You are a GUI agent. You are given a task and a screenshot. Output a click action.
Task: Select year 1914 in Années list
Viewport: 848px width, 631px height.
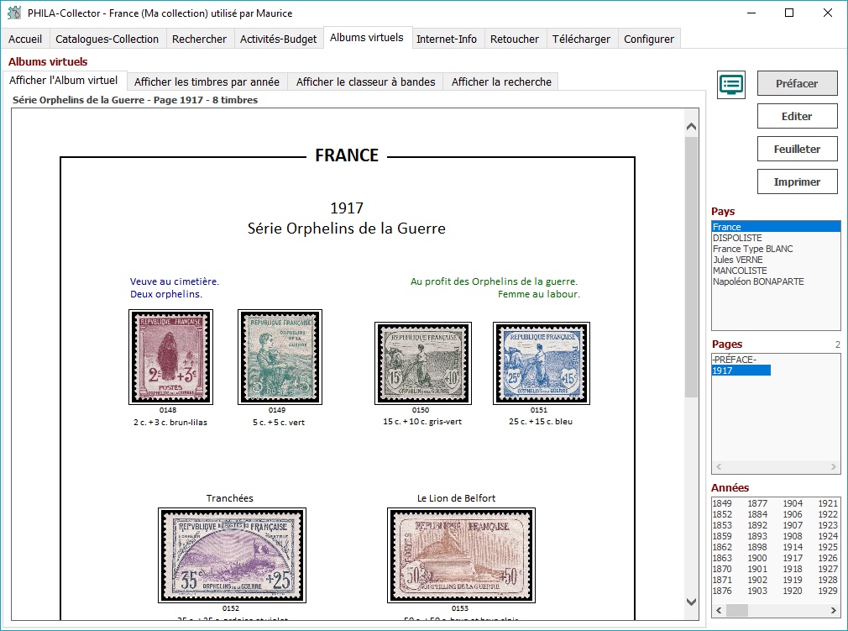pyautogui.click(x=793, y=547)
